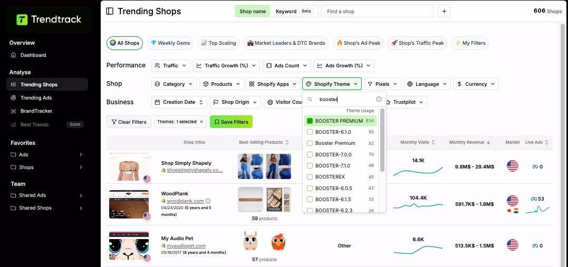The image size is (568, 267).
Task: Collapse the Shopify Theme dropdown
Action: pos(332,84)
